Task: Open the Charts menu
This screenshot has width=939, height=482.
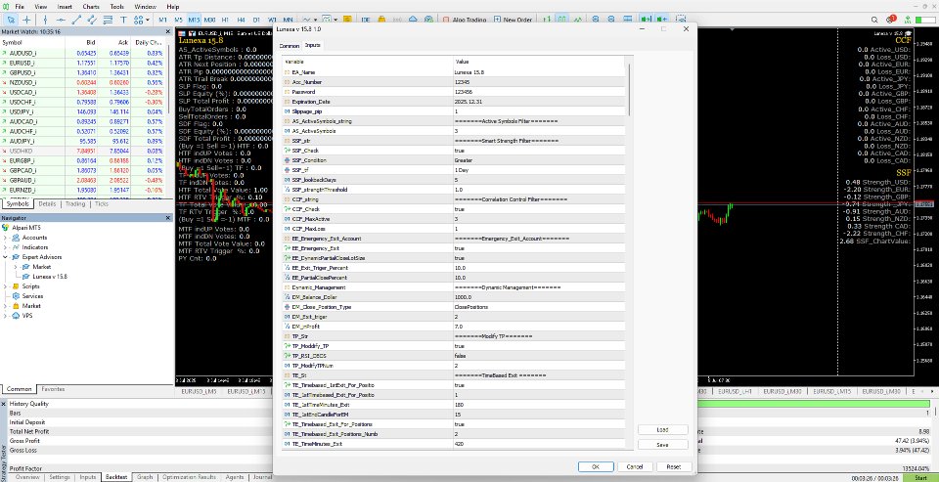Action: tap(89, 6)
